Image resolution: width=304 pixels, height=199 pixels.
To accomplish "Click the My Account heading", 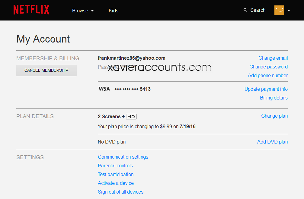I will coord(43,39).
